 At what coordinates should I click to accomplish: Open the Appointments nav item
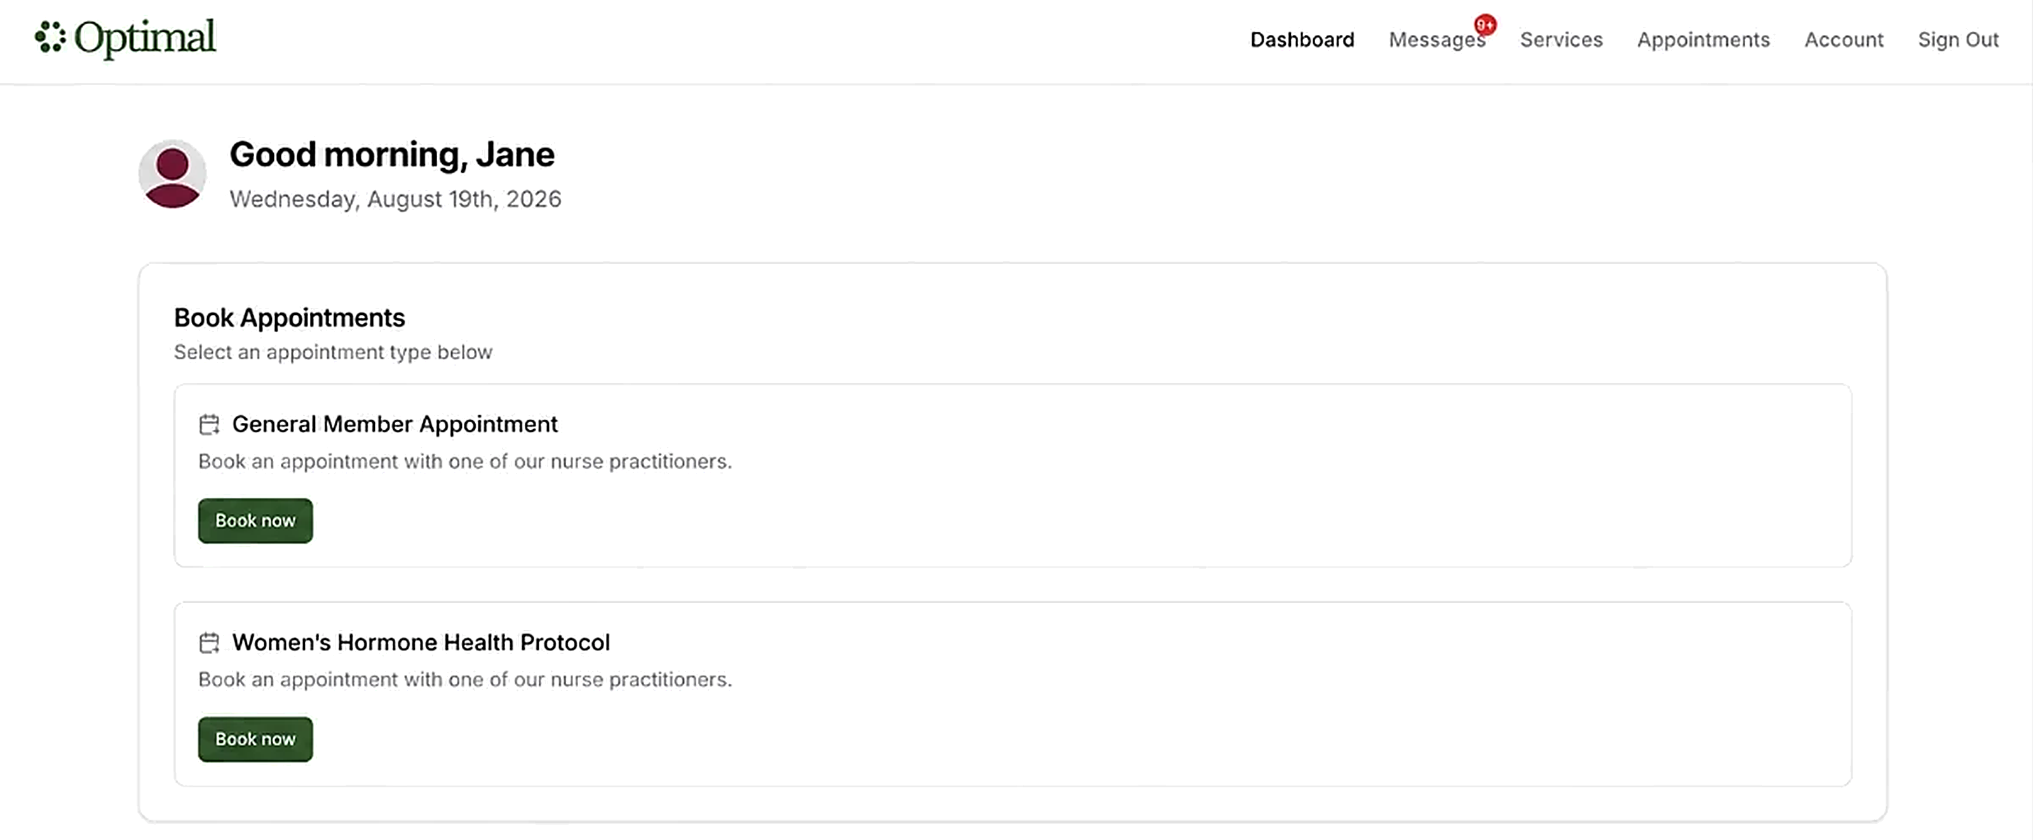pyautogui.click(x=1703, y=40)
